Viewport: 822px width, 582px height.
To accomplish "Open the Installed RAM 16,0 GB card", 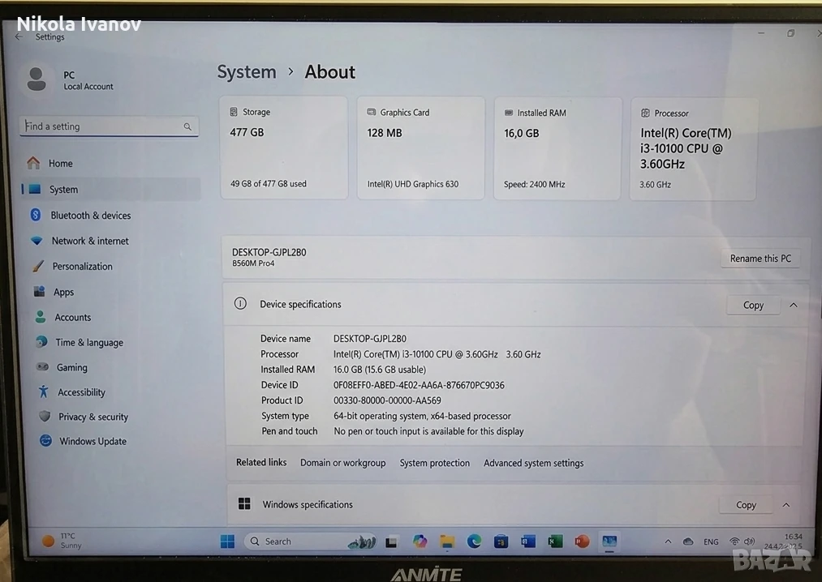I will [557, 148].
